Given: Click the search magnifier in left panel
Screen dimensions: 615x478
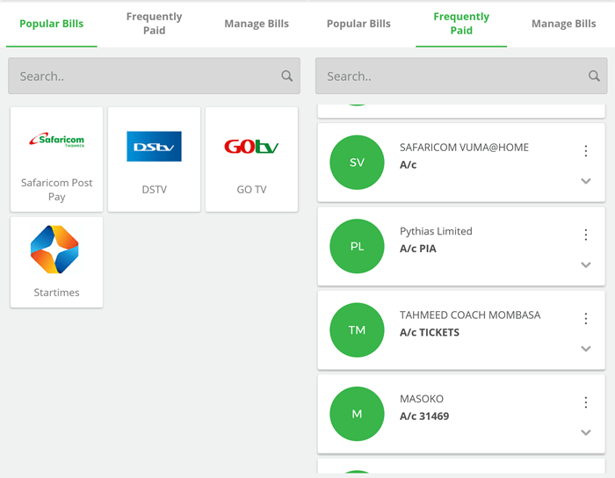Looking at the screenshot, I should point(287,76).
